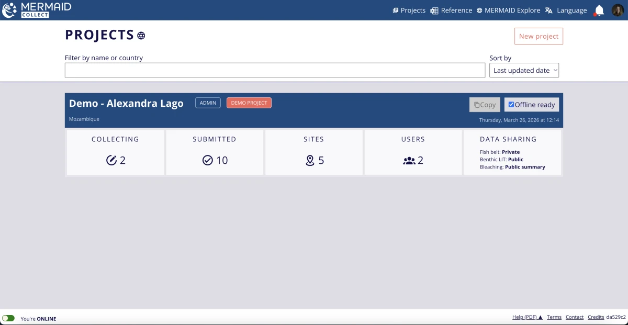Viewport: 628px width, 325px height.
Task: Open the Demo - Alexandra Lago project
Action: [x=126, y=103]
